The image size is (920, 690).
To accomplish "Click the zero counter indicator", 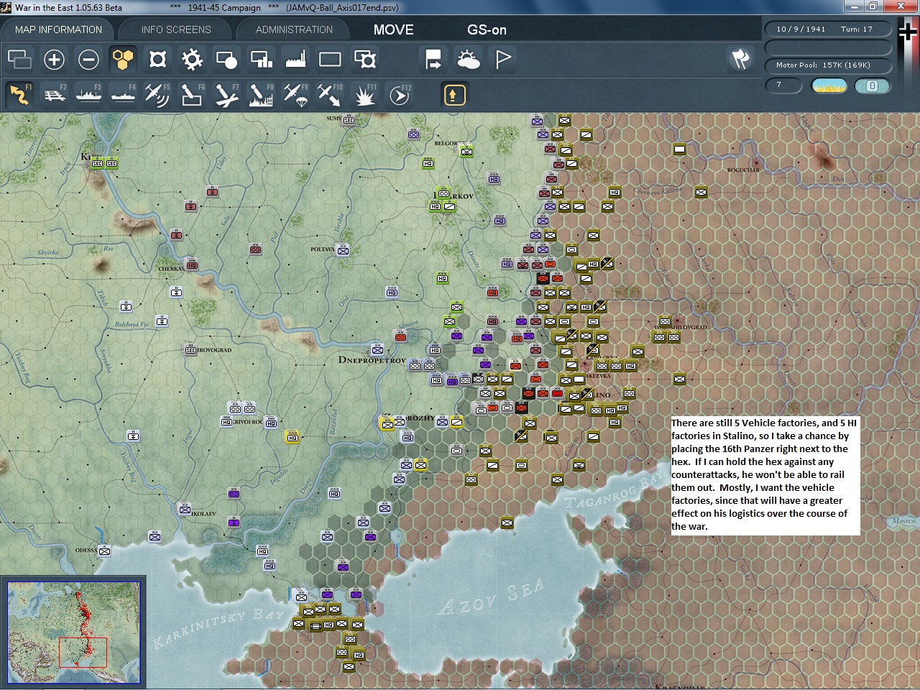I will coord(872,86).
